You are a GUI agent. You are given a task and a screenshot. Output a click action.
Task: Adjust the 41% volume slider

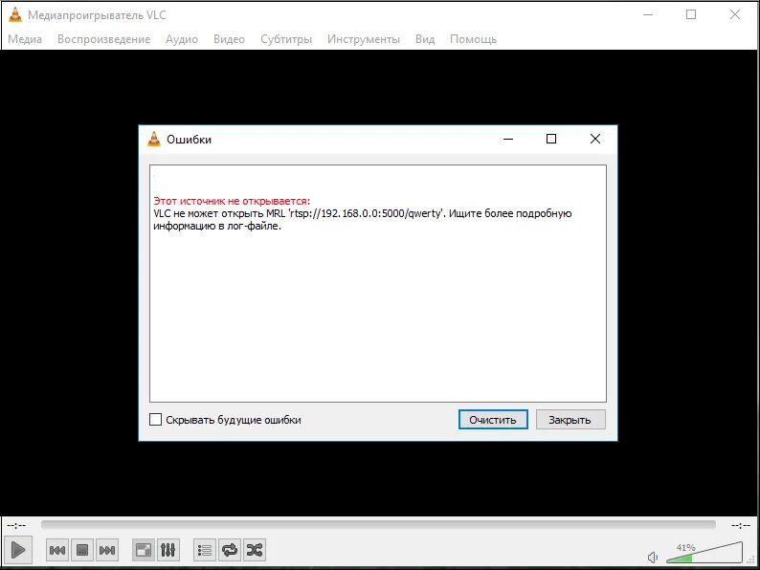click(704, 553)
